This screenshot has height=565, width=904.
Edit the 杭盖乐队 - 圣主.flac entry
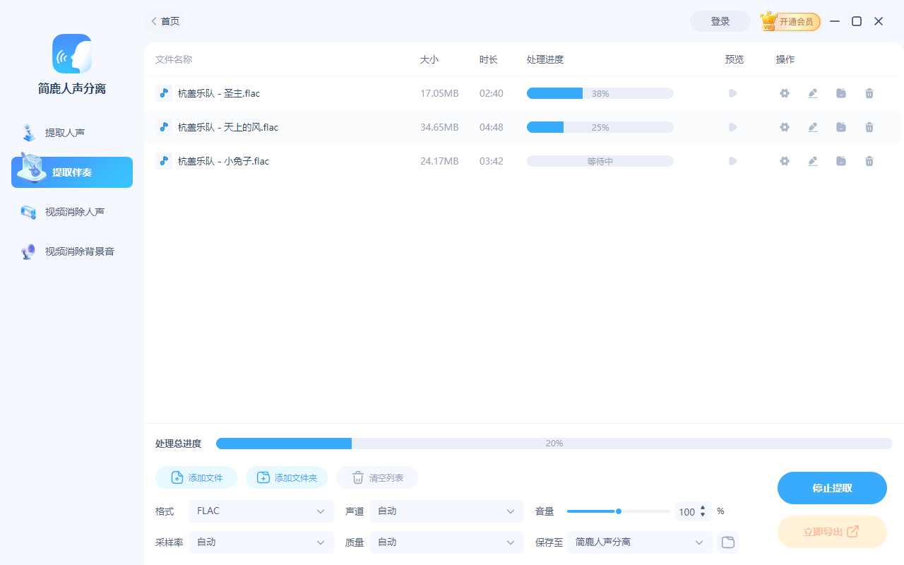[813, 93]
